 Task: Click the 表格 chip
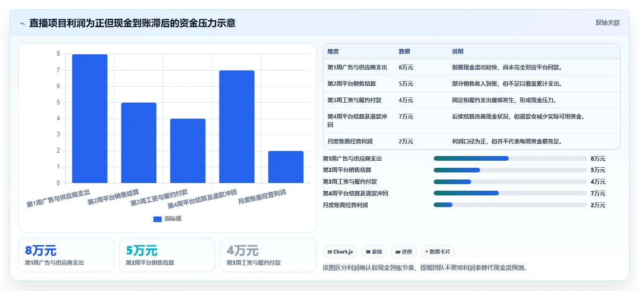pos(374,252)
